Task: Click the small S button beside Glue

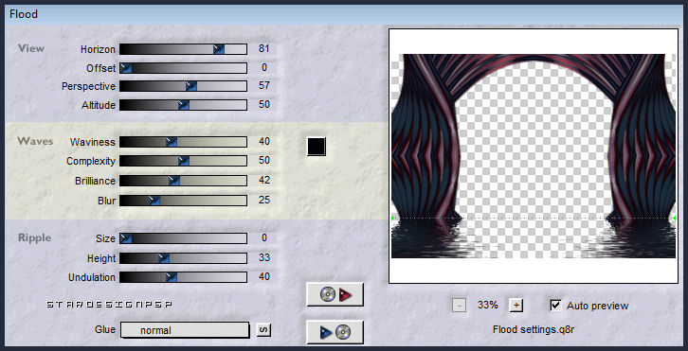Action: point(263,330)
